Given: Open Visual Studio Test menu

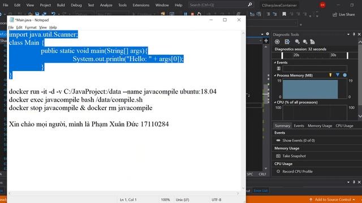Looking at the screenshot, I should click(x=90, y=5).
